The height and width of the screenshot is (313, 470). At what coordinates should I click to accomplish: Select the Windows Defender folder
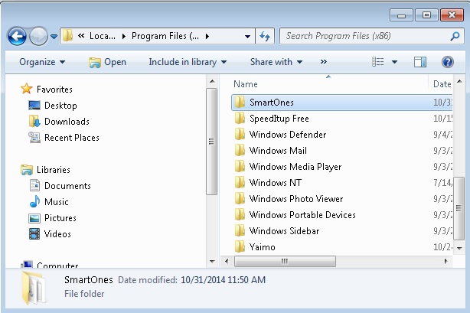tap(341, 135)
